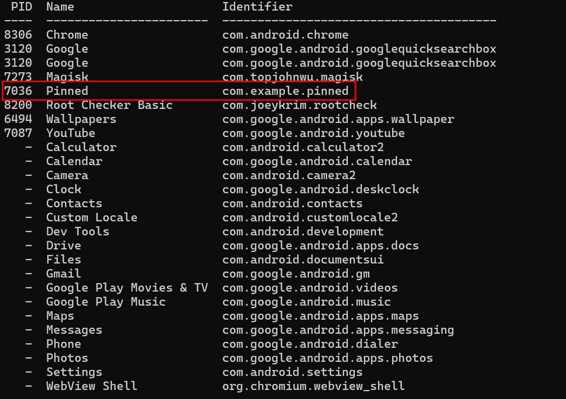Click the org.chromium.webview_shell identifier

[x=313, y=386]
